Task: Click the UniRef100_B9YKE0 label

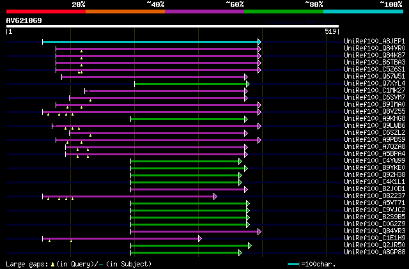Action: [374, 168]
